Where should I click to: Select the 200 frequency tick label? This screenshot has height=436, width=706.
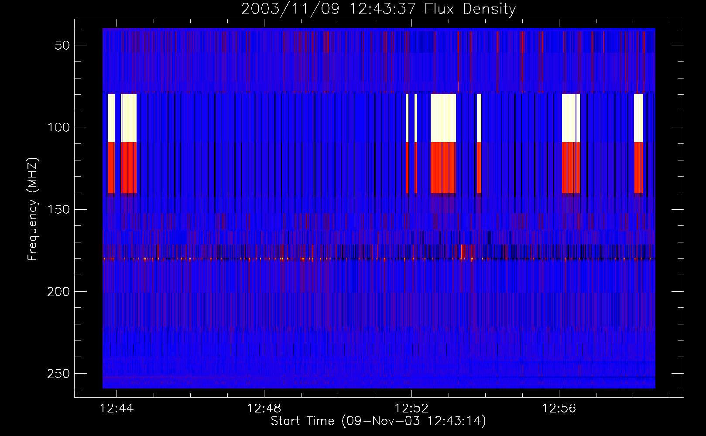[58, 291]
